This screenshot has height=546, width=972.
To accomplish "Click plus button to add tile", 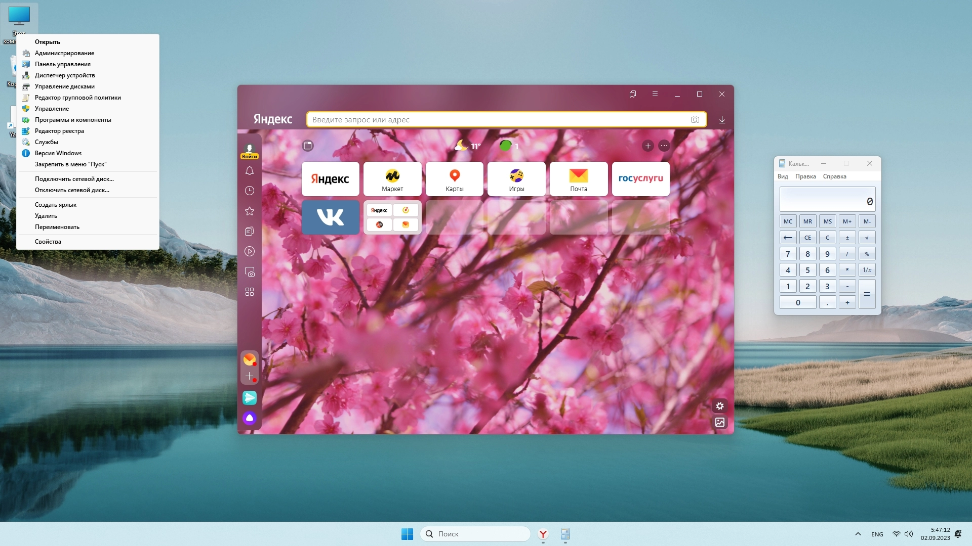I will 647,146.
